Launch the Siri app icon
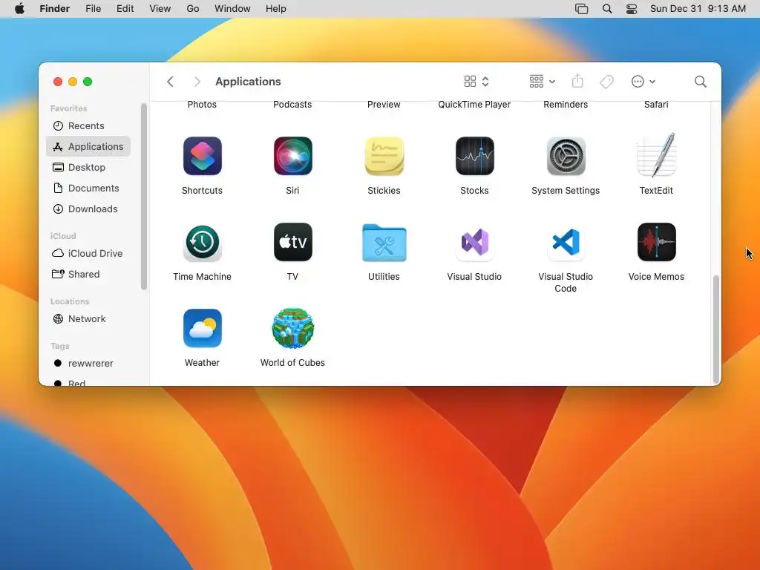The image size is (760, 570). (292, 156)
